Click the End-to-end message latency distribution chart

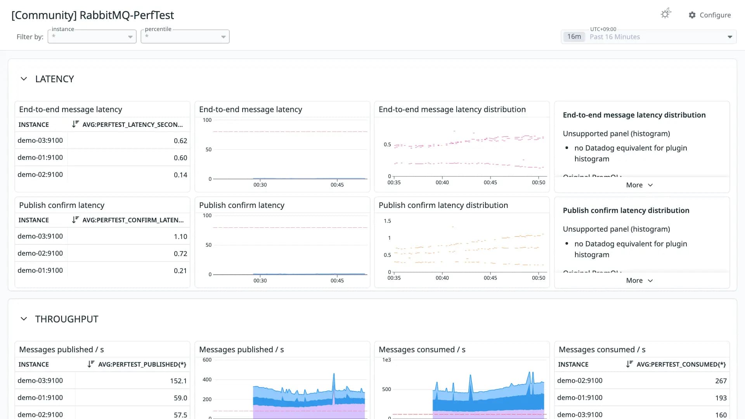click(462, 153)
